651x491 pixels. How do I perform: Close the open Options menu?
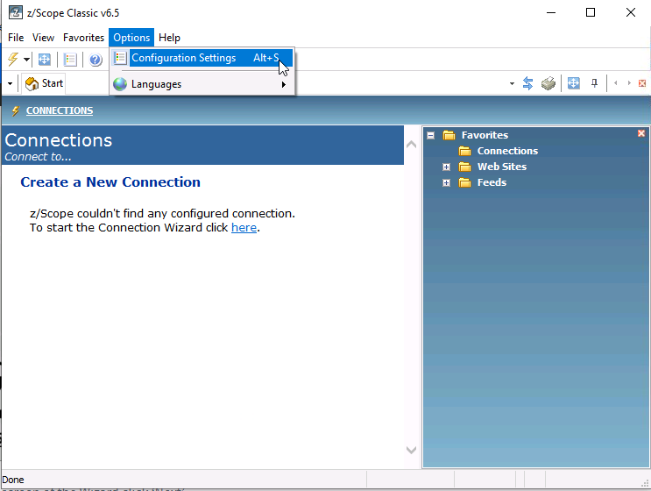[131, 38]
